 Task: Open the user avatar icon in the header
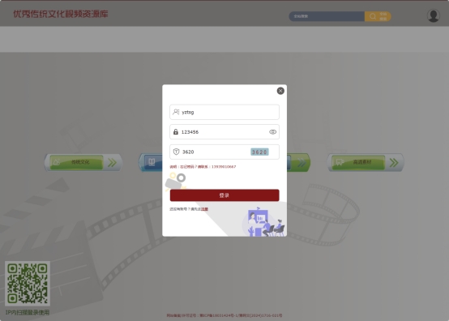click(434, 15)
